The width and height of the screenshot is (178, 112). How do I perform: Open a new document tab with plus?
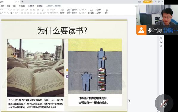[x=22, y=2]
